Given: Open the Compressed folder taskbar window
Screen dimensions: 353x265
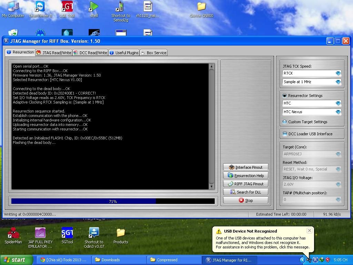Looking at the screenshot, I should point(174,260).
